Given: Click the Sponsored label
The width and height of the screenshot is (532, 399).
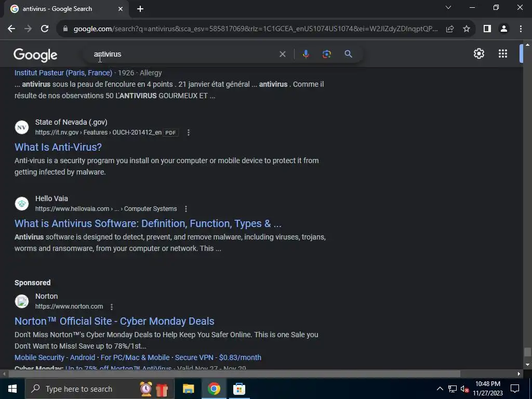Looking at the screenshot, I should pyautogui.click(x=33, y=283).
